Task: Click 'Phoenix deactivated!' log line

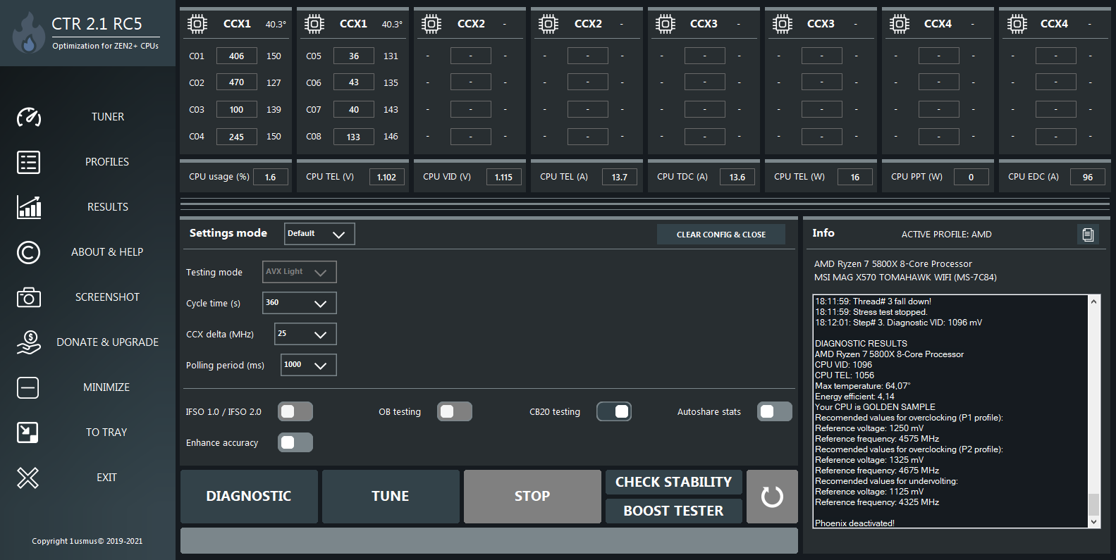Action: (x=854, y=523)
